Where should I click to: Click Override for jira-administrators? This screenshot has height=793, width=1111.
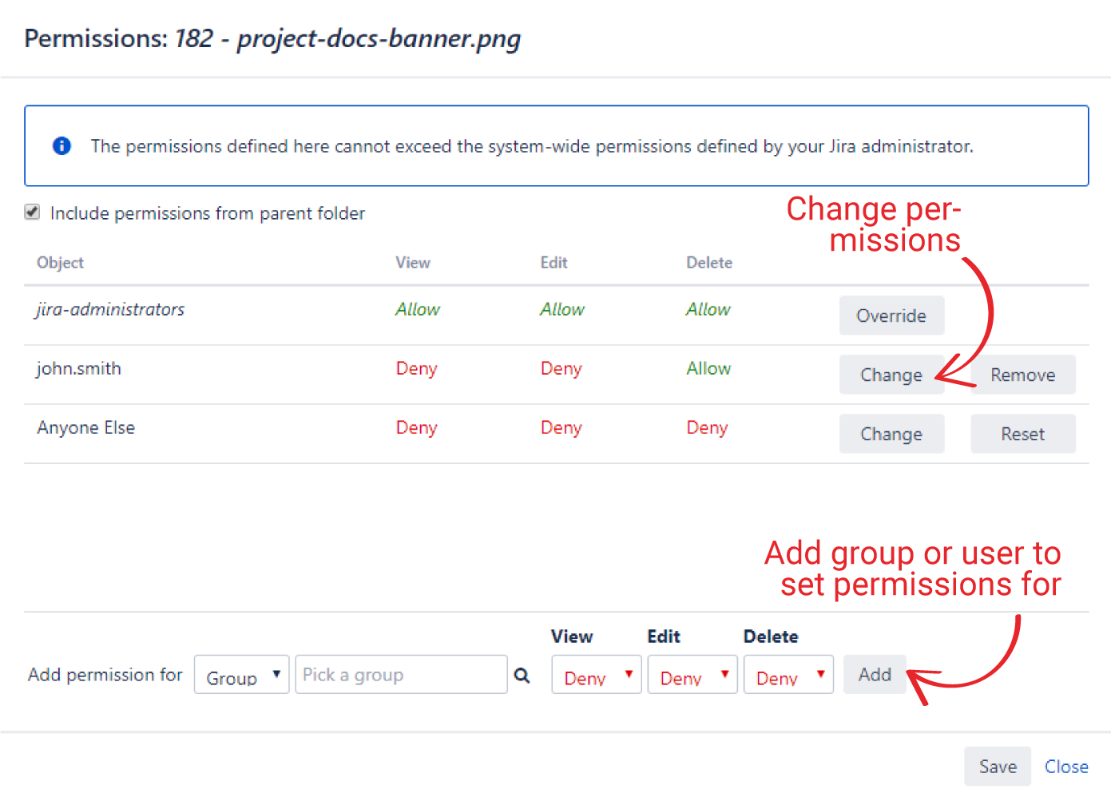point(891,315)
